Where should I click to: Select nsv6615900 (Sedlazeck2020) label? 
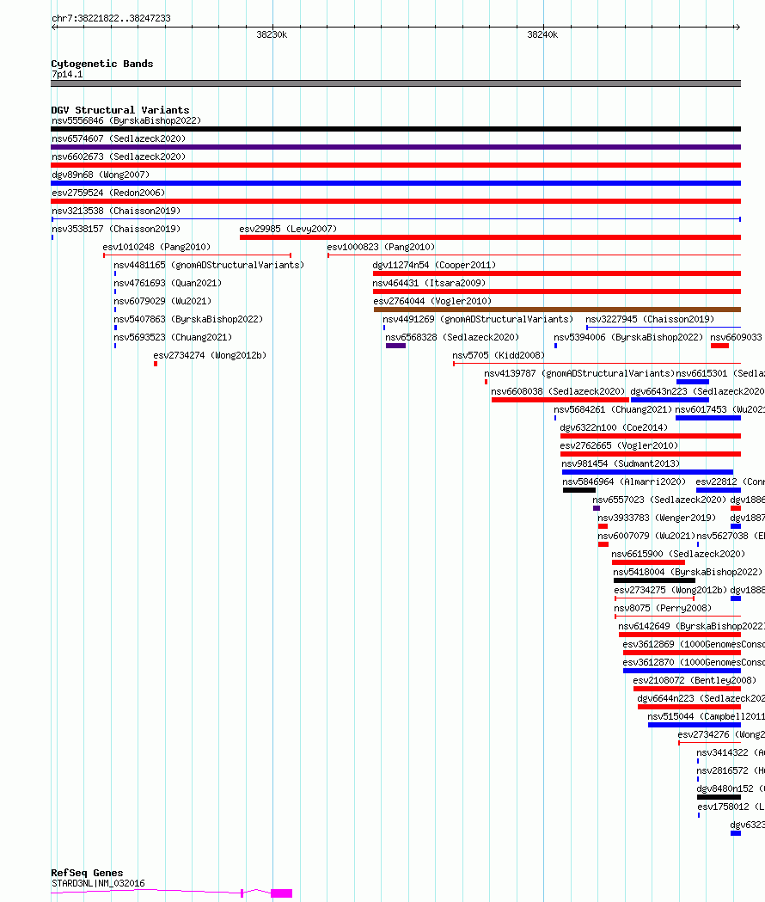(x=678, y=554)
